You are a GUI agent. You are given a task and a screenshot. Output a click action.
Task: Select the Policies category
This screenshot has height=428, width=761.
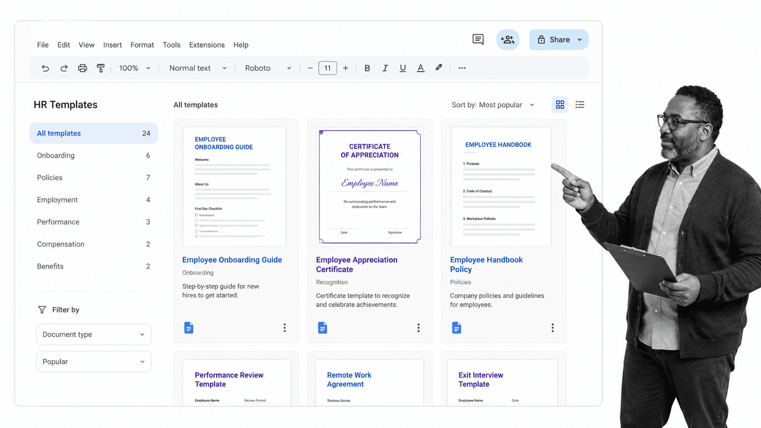pos(94,178)
